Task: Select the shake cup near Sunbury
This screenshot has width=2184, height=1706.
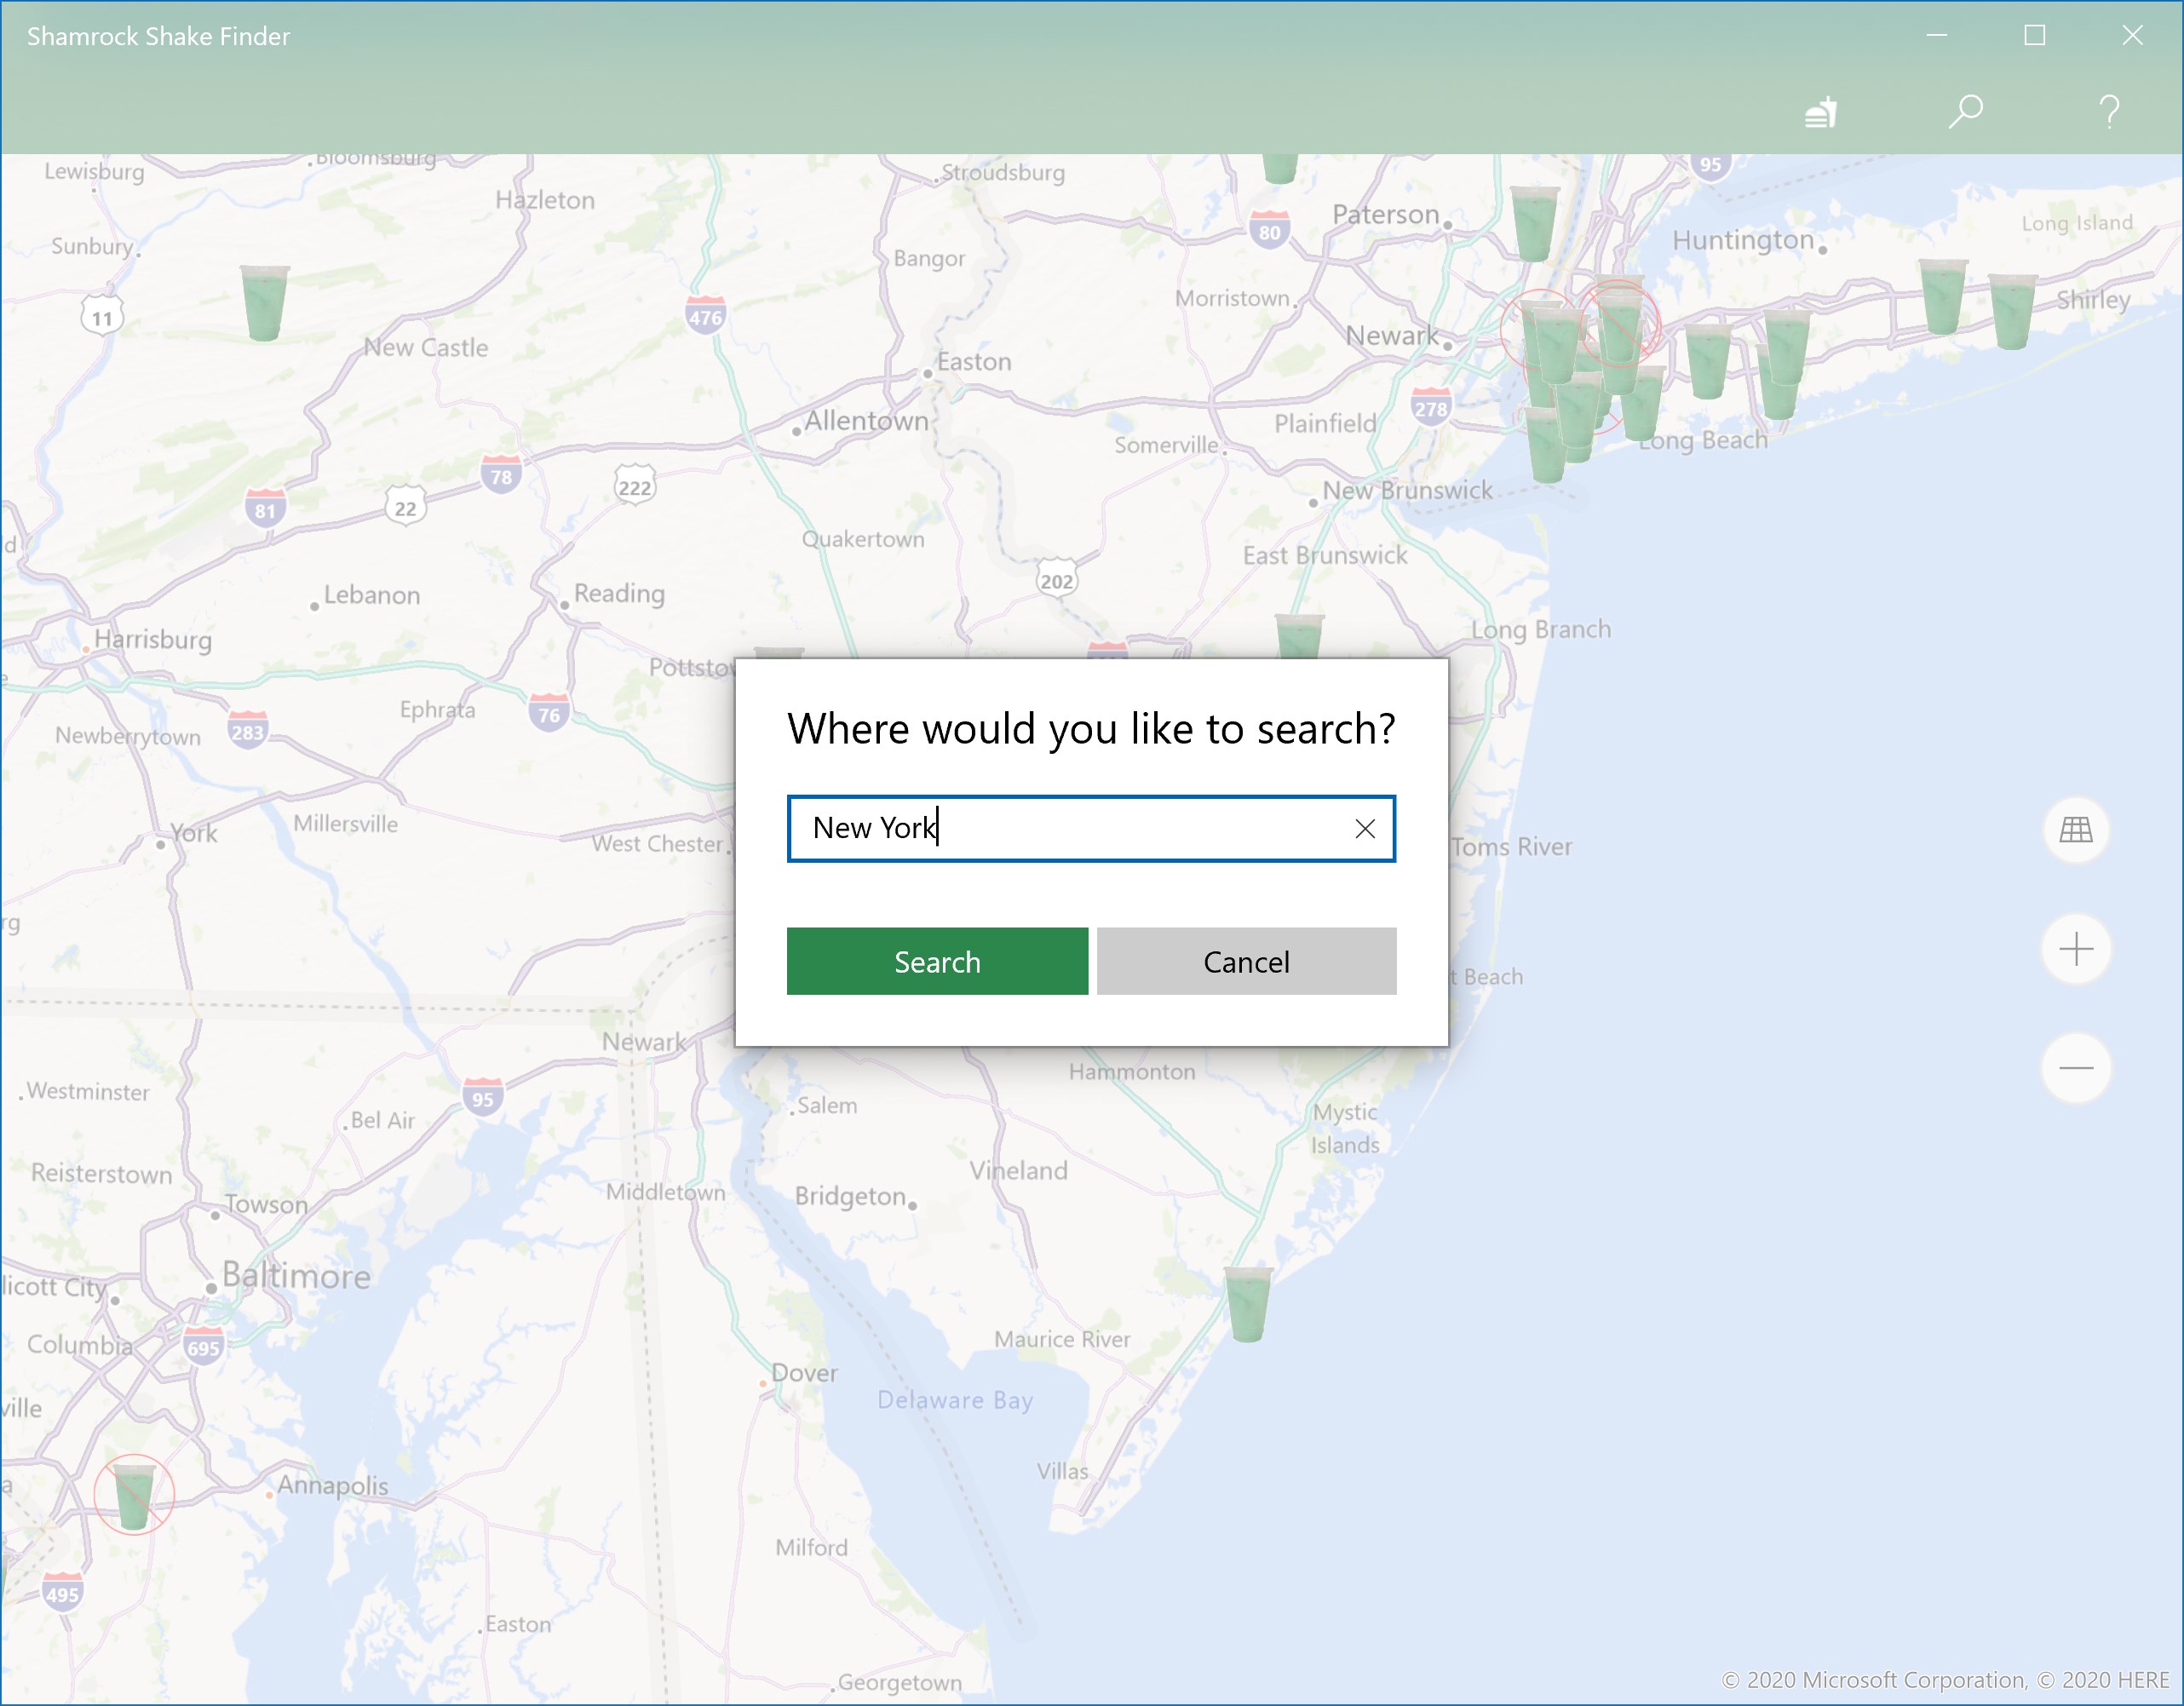Action: [x=265, y=303]
